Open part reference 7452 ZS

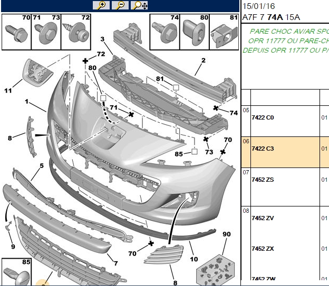[x=263, y=180]
